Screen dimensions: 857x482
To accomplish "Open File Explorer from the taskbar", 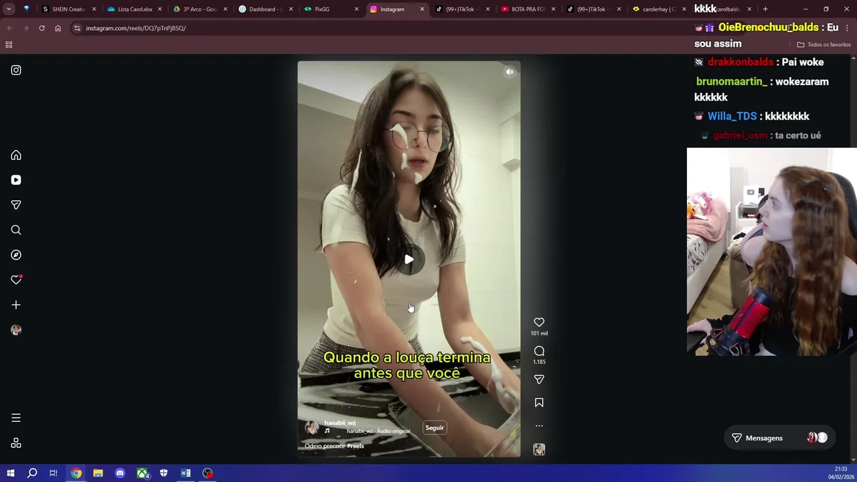I will pyautogui.click(x=98, y=473).
